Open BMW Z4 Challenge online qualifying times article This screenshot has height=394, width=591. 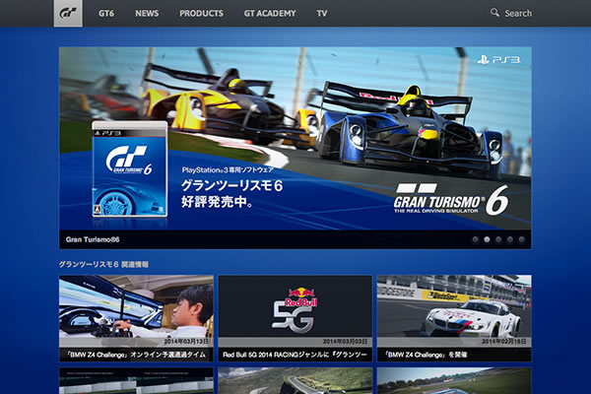point(136,355)
